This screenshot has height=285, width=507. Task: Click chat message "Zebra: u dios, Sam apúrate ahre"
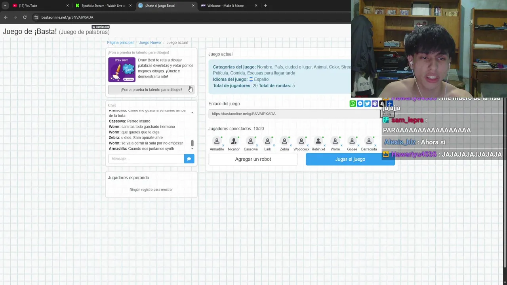[135, 137]
